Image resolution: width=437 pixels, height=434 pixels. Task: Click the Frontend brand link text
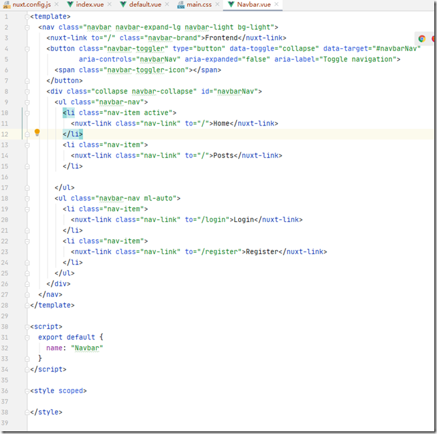222,38
